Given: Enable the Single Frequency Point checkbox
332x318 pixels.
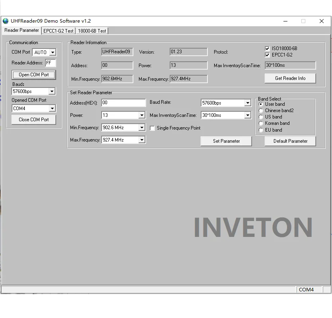Looking at the screenshot, I should [x=152, y=128].
